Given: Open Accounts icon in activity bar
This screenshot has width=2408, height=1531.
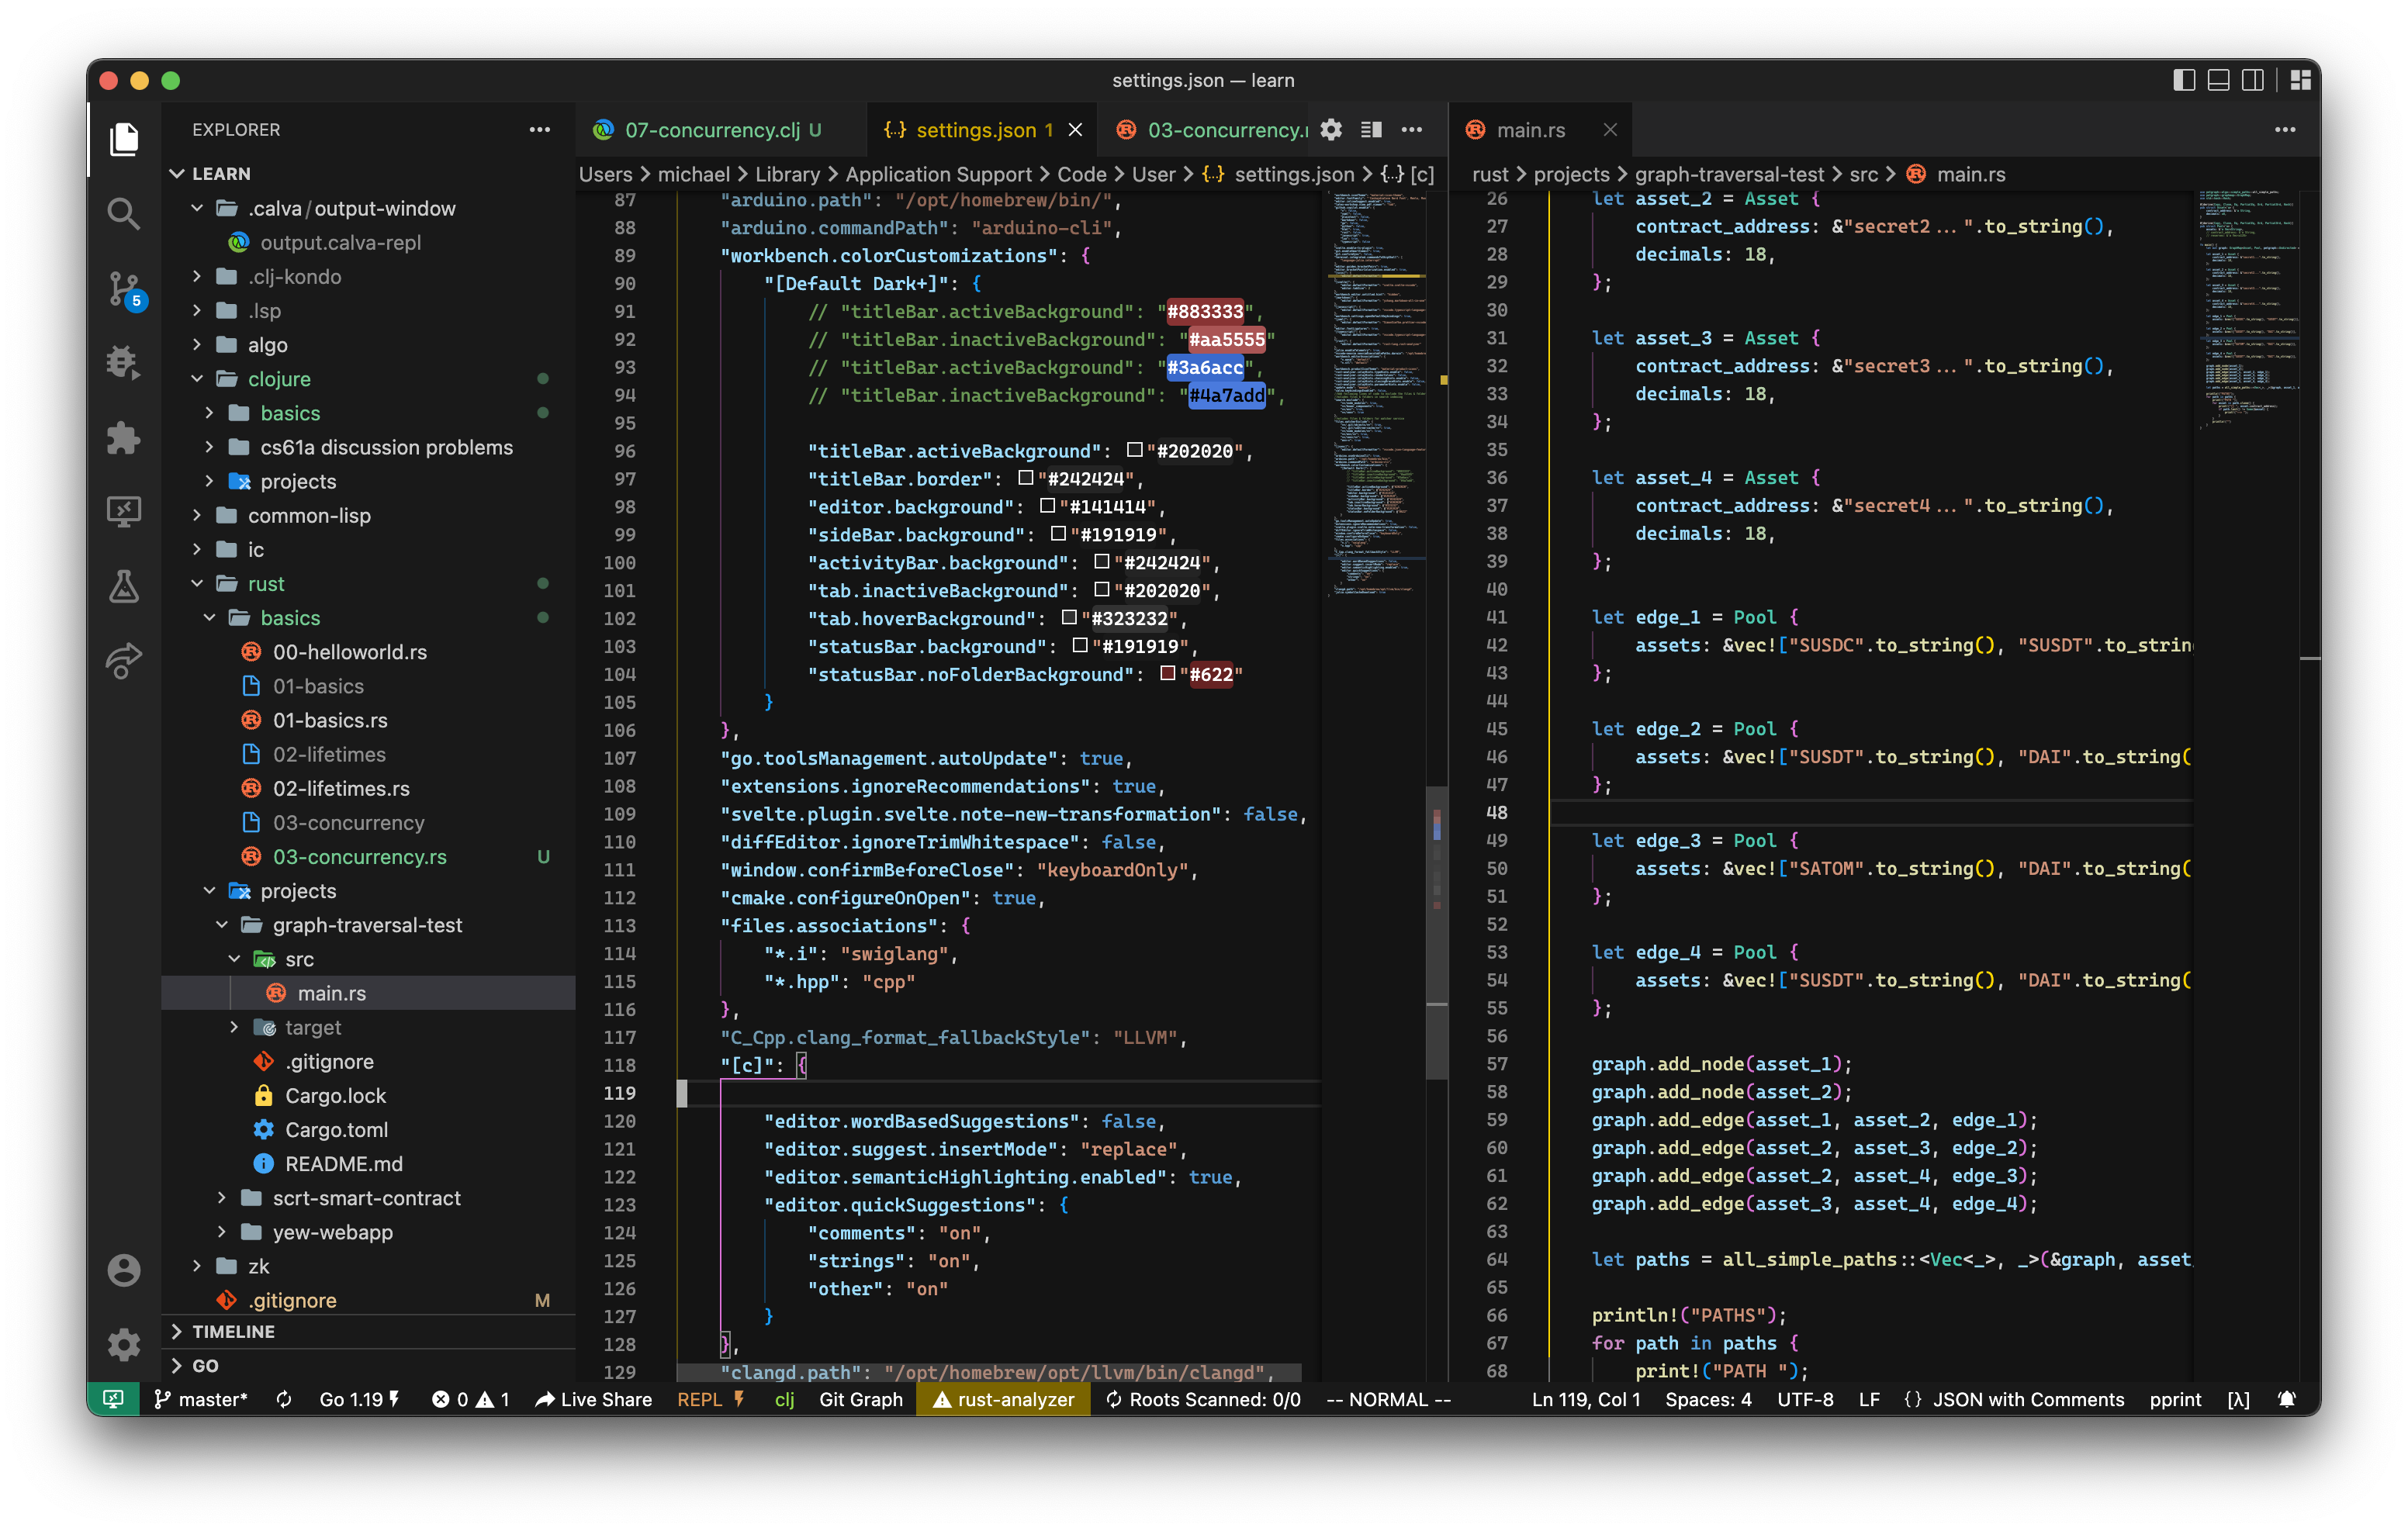Looking at the screenshot, I should tap(123, 1270).
